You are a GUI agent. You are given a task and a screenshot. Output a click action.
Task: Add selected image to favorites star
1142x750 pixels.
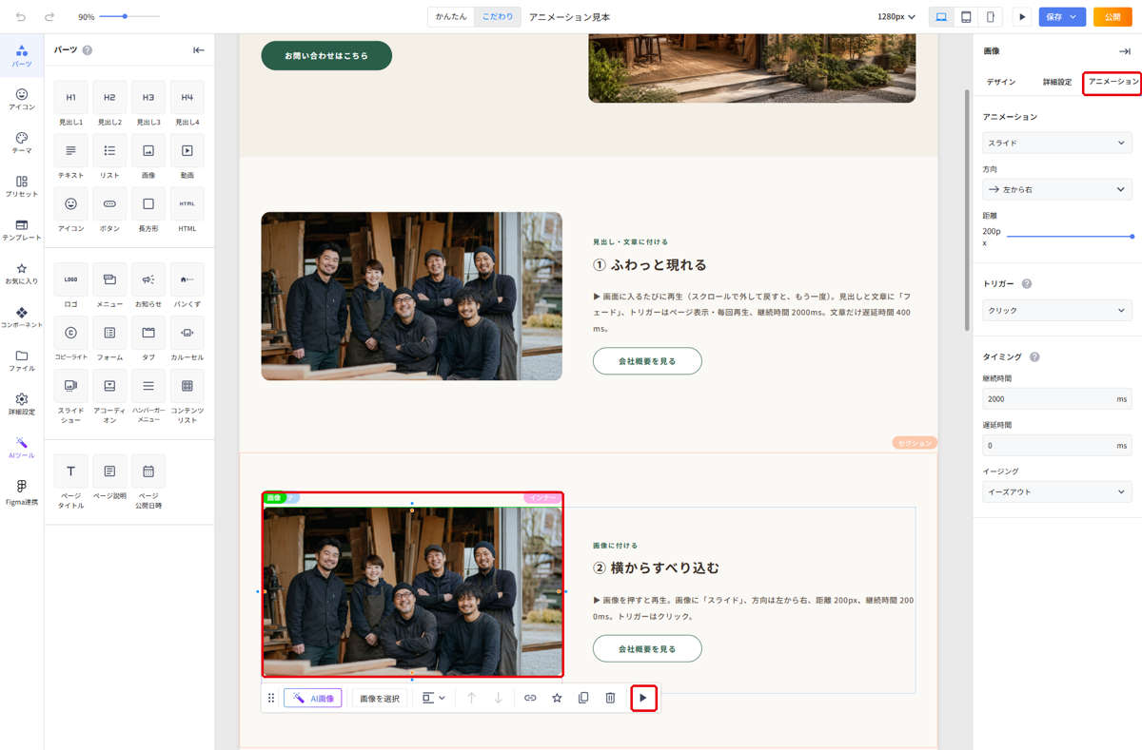[x=557, y=698]
